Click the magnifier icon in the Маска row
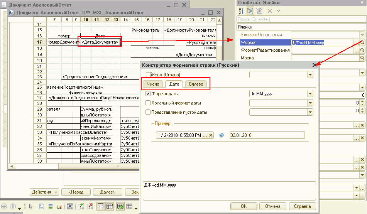The image size is (367, 214). tap(362, 58)
